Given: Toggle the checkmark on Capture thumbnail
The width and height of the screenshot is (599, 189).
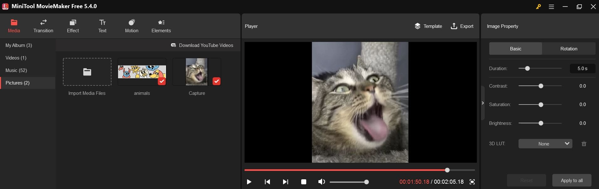Looking at the screenshot, I should 216,81.
